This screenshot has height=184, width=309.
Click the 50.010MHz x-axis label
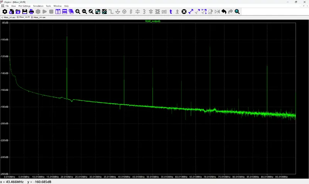(153, 177)
